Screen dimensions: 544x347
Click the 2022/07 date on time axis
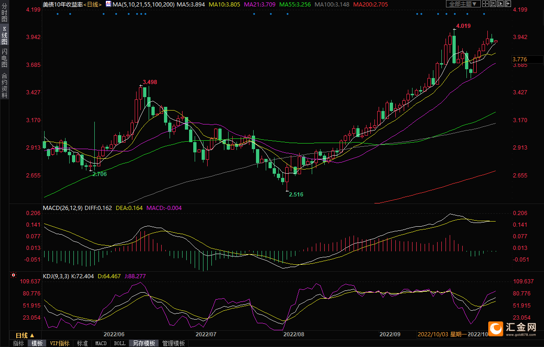tap(206, 334)
